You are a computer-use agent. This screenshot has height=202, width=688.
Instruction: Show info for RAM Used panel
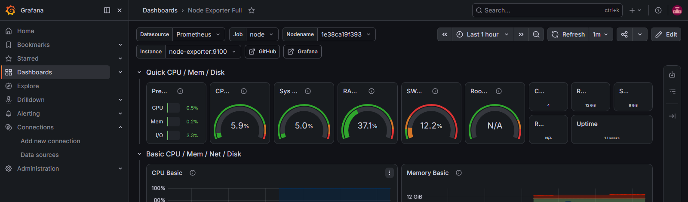pos(372,91)
